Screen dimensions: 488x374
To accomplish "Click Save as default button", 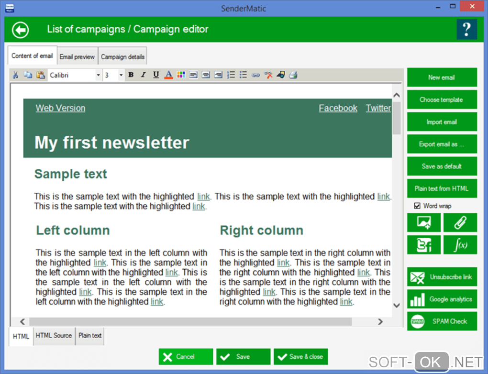I will coord(442,166).
